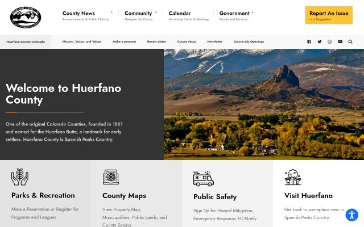The height and width of the screenshot is (227, 364).
Task: Click 'View Property Map' description text
Action: pos(134,217)
